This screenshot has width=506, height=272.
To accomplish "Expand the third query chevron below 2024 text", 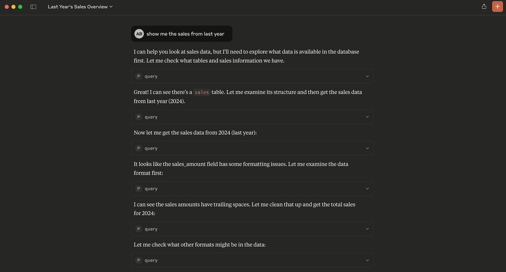I will (x=367, y=148).
